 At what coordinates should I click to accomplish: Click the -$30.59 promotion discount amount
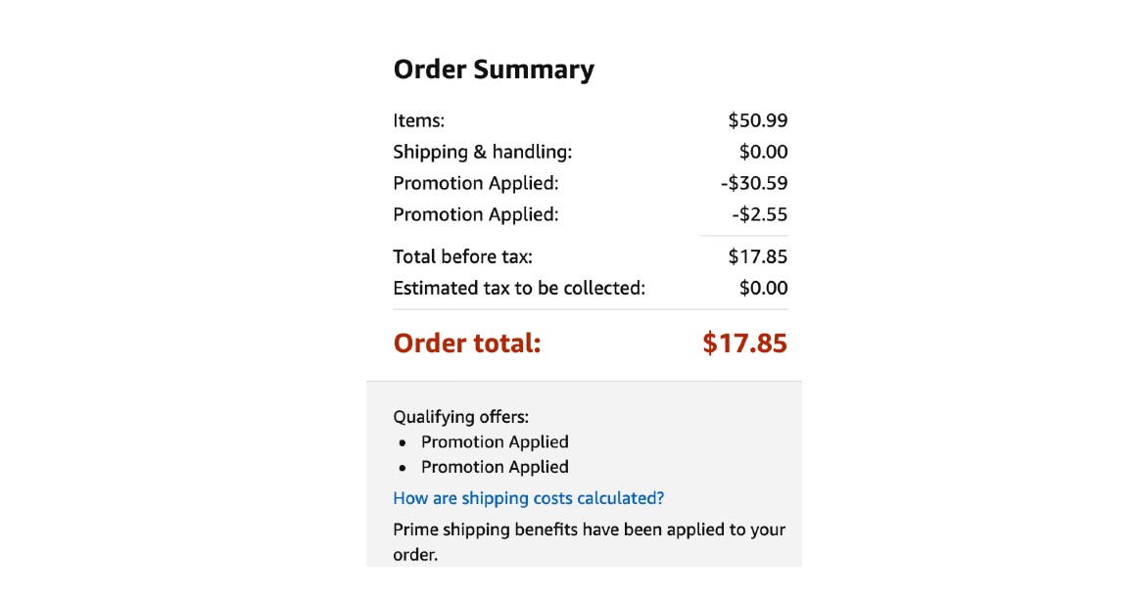click(x=753, y=183)
